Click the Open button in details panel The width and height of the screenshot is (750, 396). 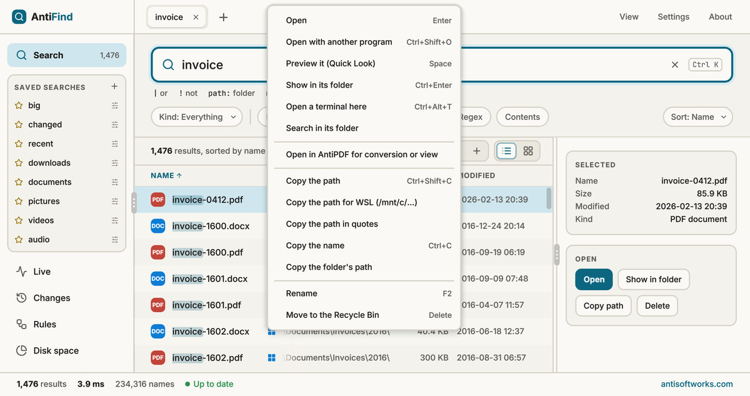(594, 280)
